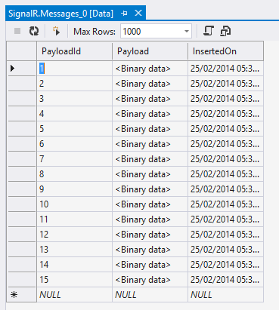Click the InsertedOn column header
The image size is (279, 310).
225,51
